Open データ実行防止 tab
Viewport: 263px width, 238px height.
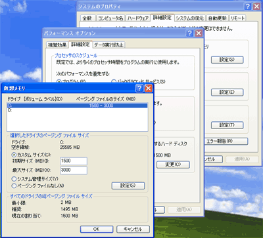(x=108, y=45)
